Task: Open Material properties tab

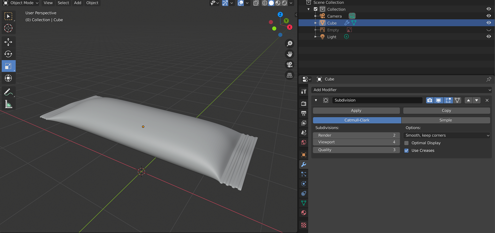Action: click(x=304, y=213)
